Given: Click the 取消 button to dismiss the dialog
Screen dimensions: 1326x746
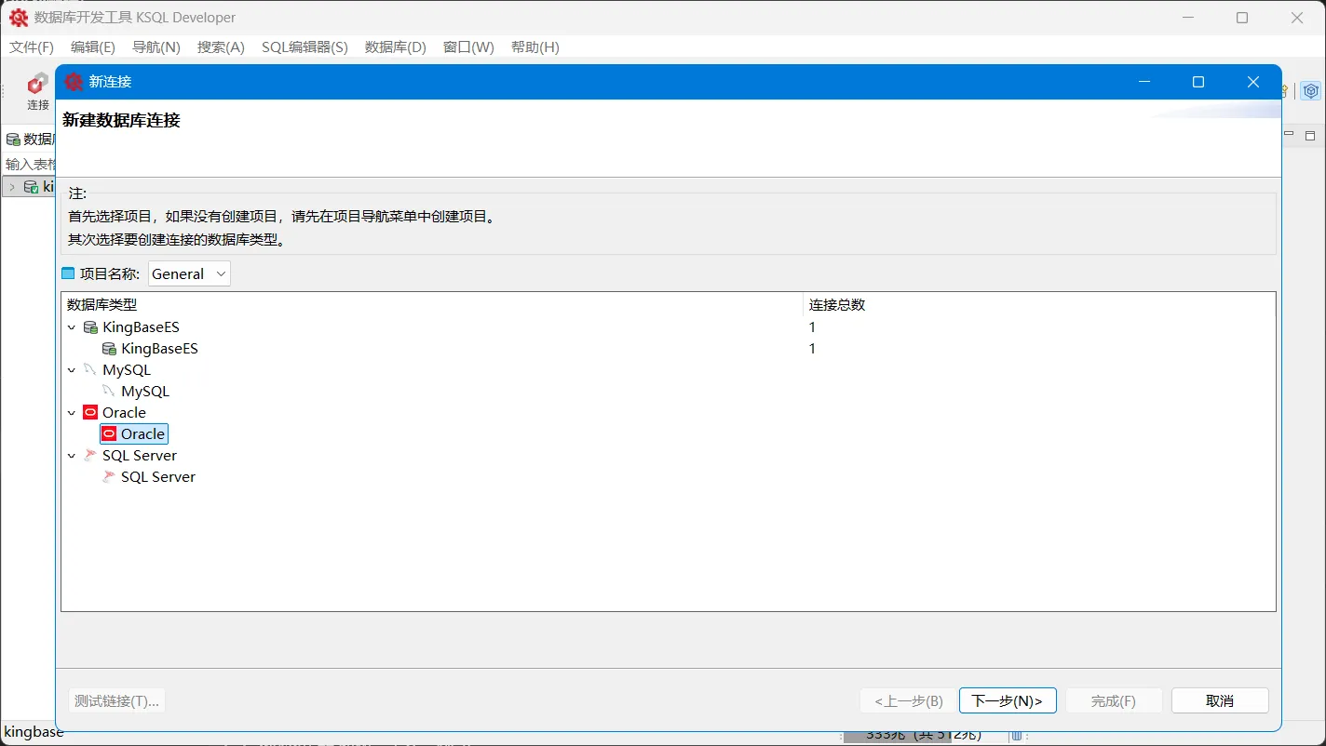Looking at the screenshot, I should pyautogui.click(x=1219, y=699).
